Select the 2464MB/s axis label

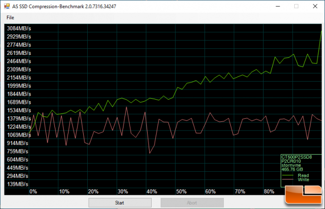coord(19,61)
